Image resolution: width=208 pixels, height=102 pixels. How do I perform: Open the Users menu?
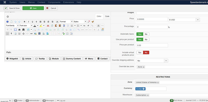point(22,2)
